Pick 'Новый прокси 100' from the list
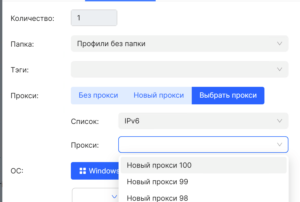Screen dimensions: 300x202 [159, 165]
